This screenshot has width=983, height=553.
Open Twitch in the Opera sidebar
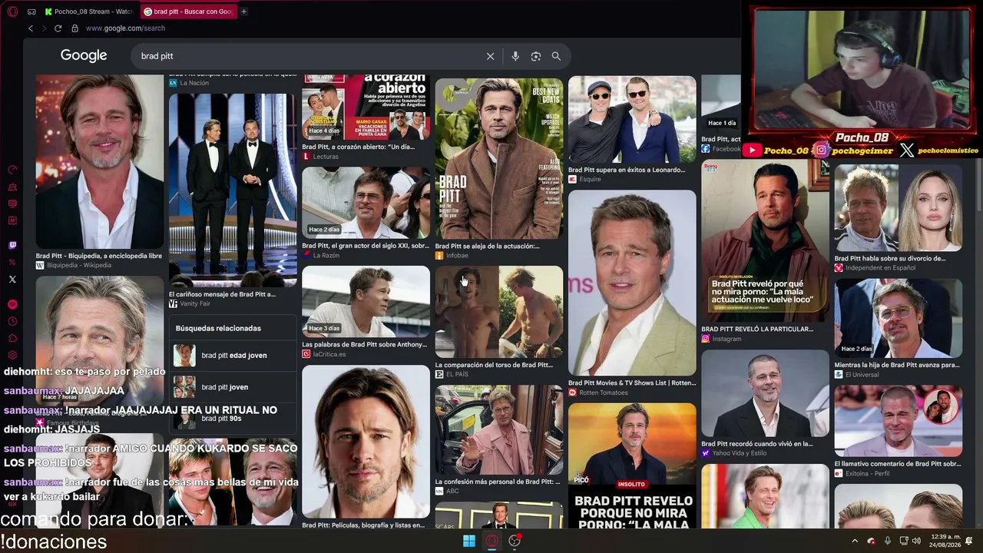[12, 246]
